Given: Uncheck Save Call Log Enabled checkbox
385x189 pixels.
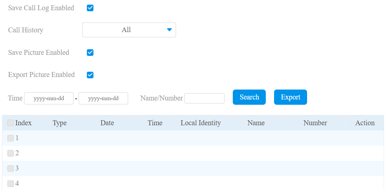Looking at the screenshot, I should (x=90, y=8).
